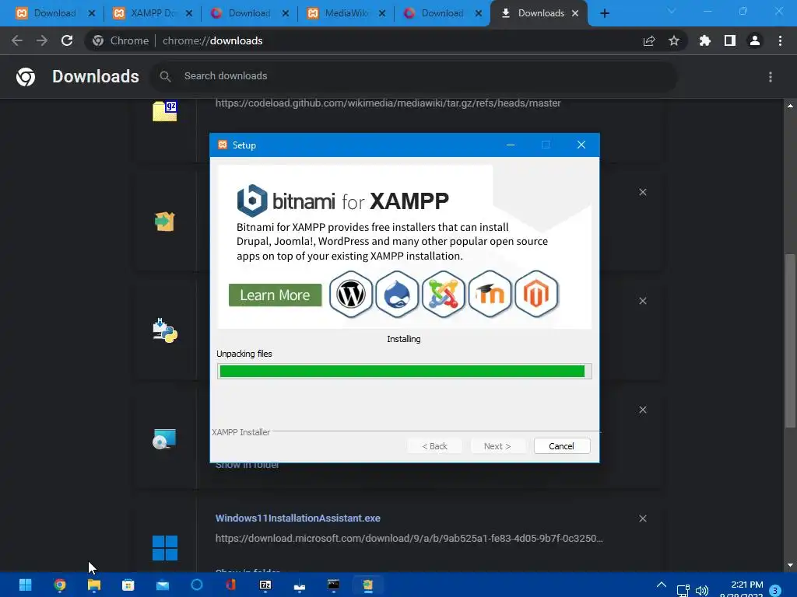
Task: Click the gz archive file icon
Action: 165,111
